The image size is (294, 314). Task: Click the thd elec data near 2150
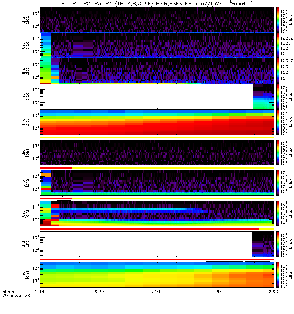click(263, 96)
